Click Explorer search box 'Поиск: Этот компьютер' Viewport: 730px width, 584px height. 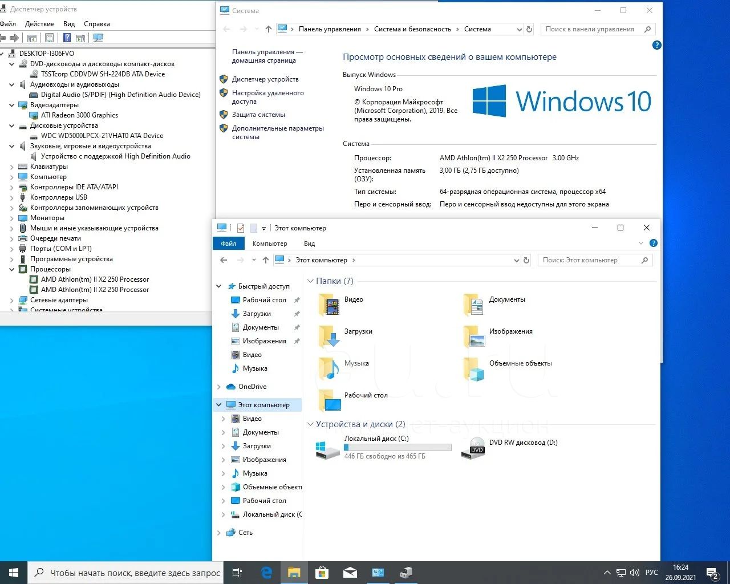coord(595,260)
